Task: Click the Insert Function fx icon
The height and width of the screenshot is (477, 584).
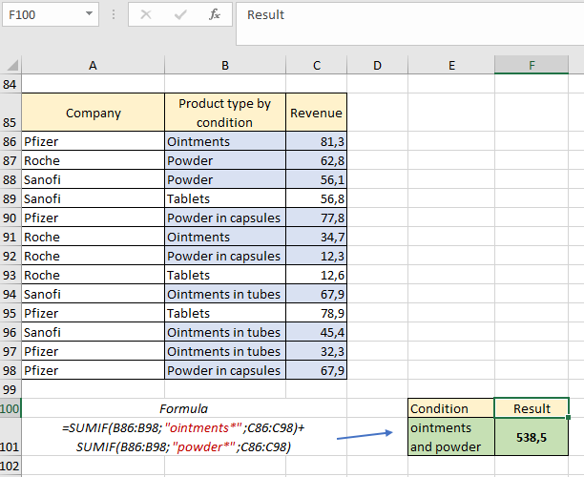Action: (x=215, y=14)
